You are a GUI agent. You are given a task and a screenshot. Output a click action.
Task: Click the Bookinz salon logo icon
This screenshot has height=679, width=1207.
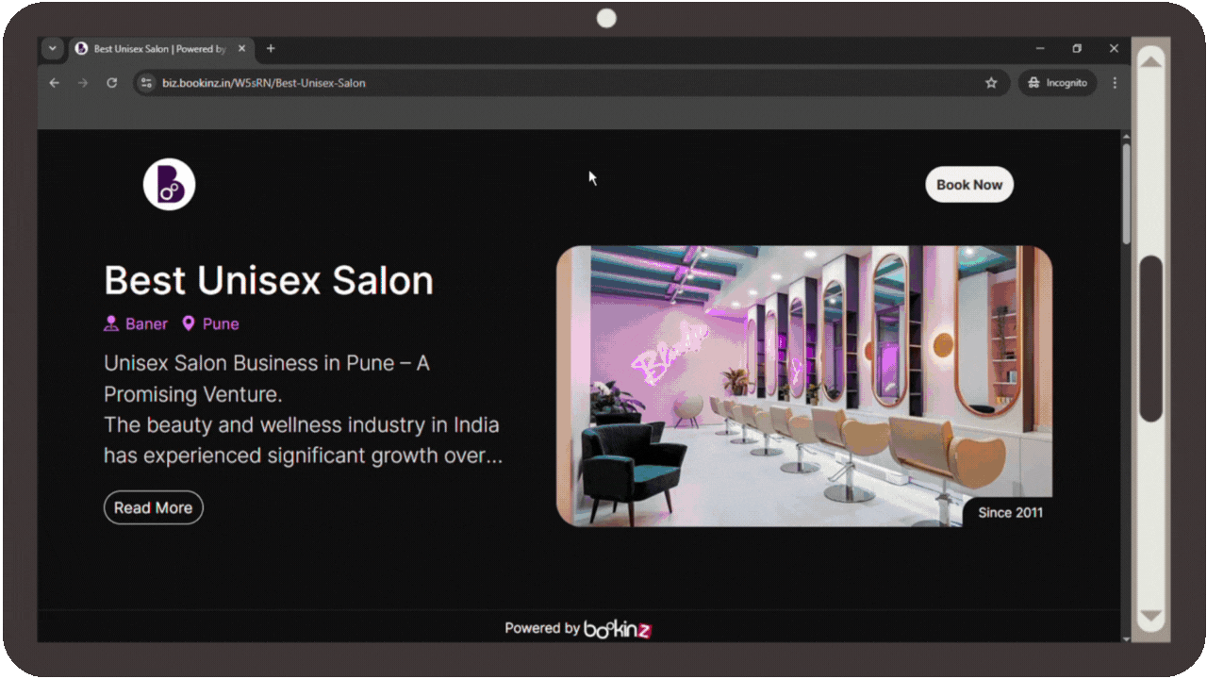pyautogui.click(x=169, y=184)
